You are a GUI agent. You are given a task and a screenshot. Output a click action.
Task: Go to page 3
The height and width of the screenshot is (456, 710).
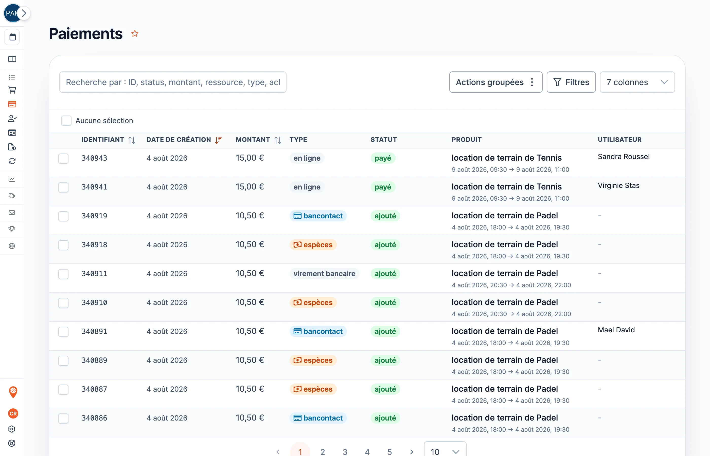tap(345, 451)
